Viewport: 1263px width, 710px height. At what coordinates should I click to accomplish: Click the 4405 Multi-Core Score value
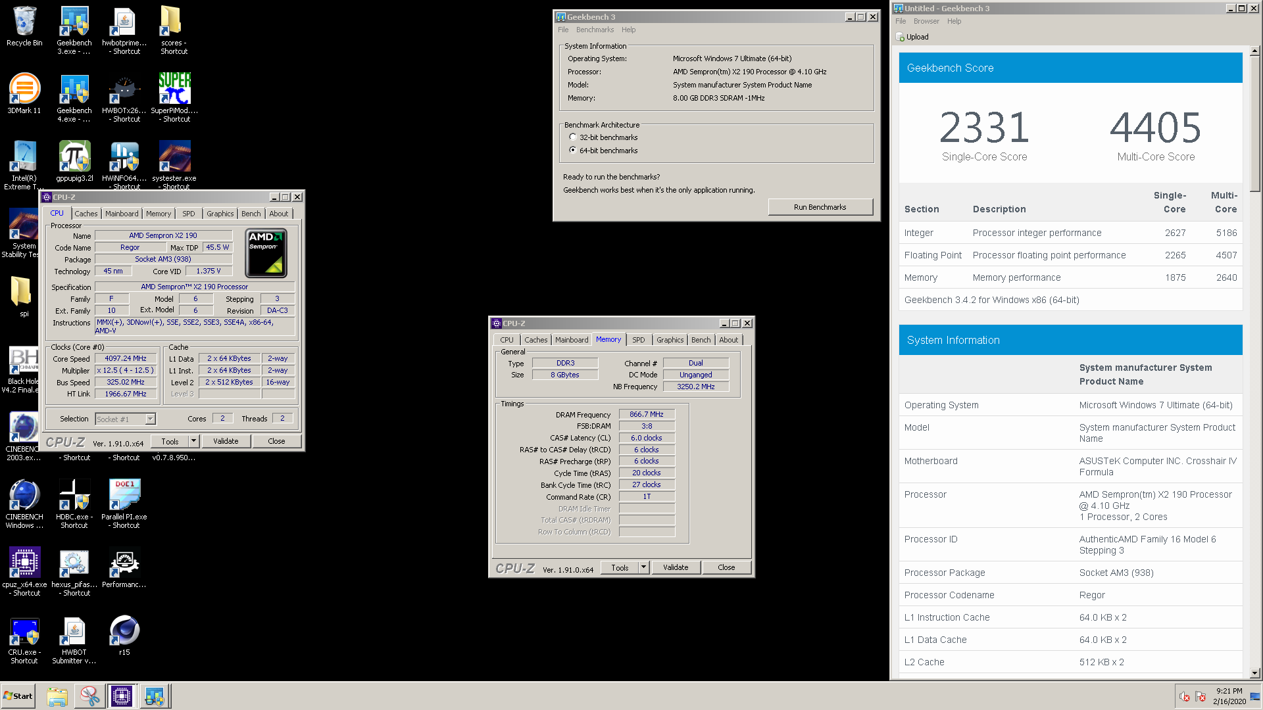[1155, 128]
